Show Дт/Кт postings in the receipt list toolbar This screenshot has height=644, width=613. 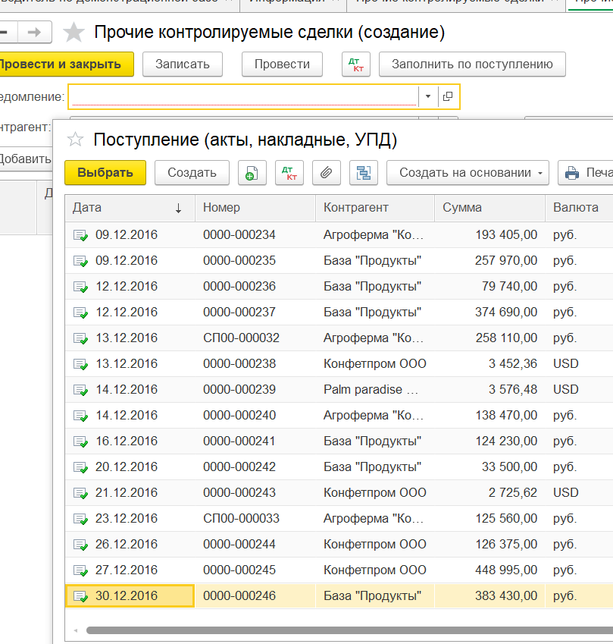click(289, 173)
